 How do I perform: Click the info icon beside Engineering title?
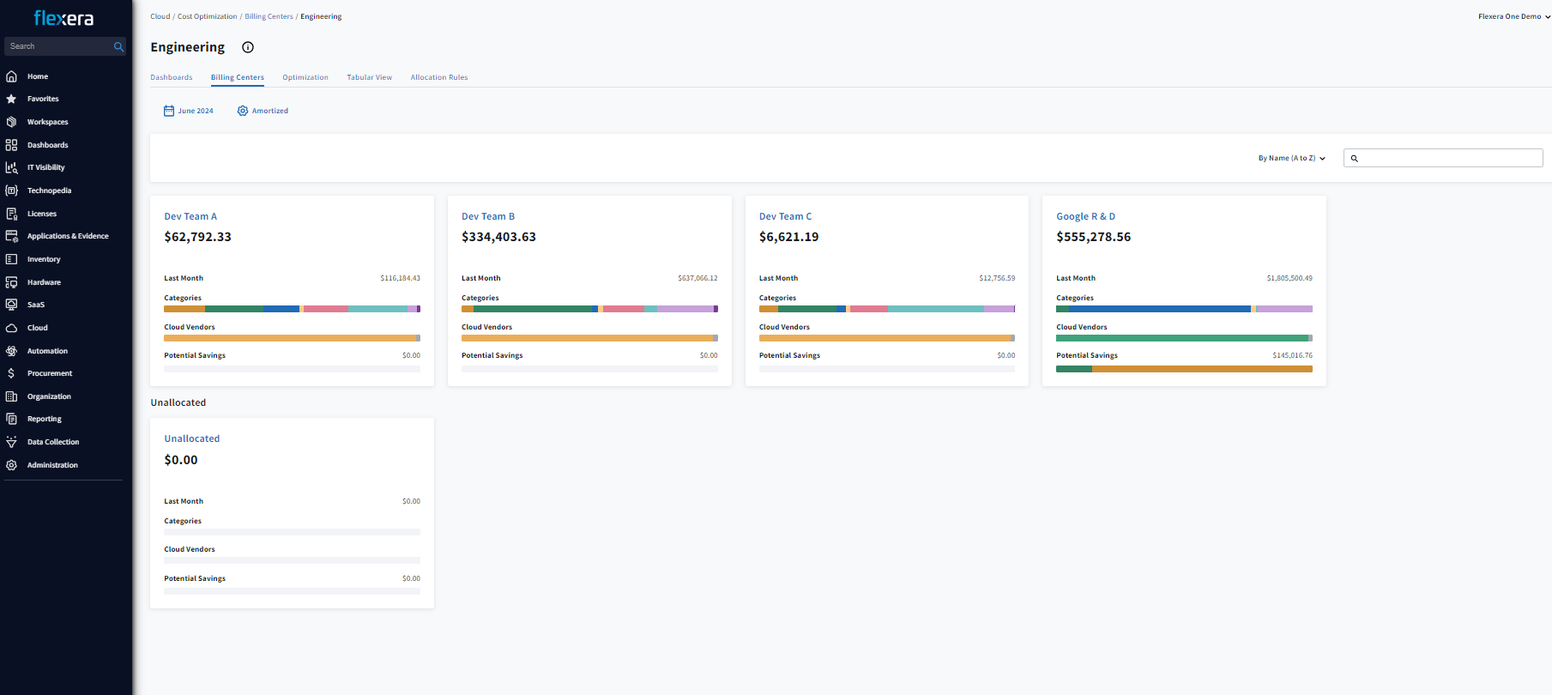pyautogui.click(x=248, y=47)
